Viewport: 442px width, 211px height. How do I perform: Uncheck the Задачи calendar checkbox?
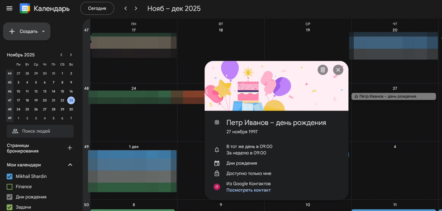coord(10,207)
